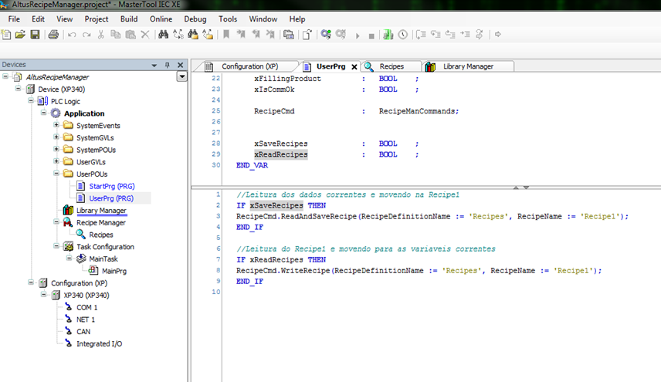Click the Delete X icon in toolbar

point(145,35)
